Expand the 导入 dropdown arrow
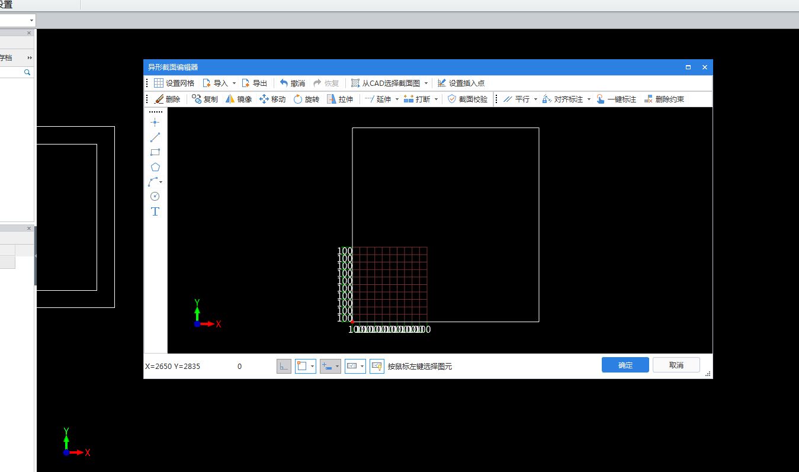This screenshot has width=799, height=472. tap(234, 84)
